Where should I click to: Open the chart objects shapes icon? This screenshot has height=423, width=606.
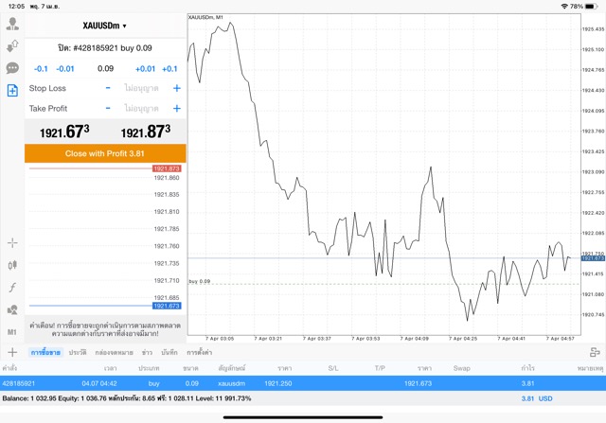coord(12,309)
